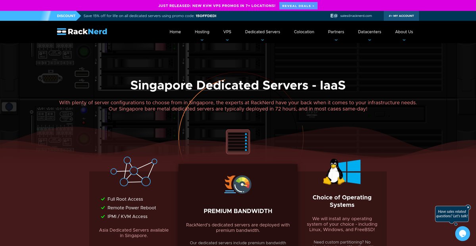Go to the Colocation page
Screen dimensions: 476x246
click(304, 32)
